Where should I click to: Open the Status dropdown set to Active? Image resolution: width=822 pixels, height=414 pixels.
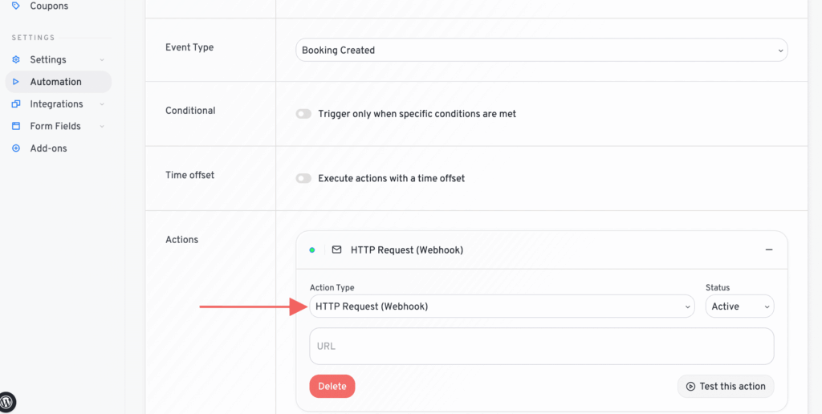coord(739,306)
